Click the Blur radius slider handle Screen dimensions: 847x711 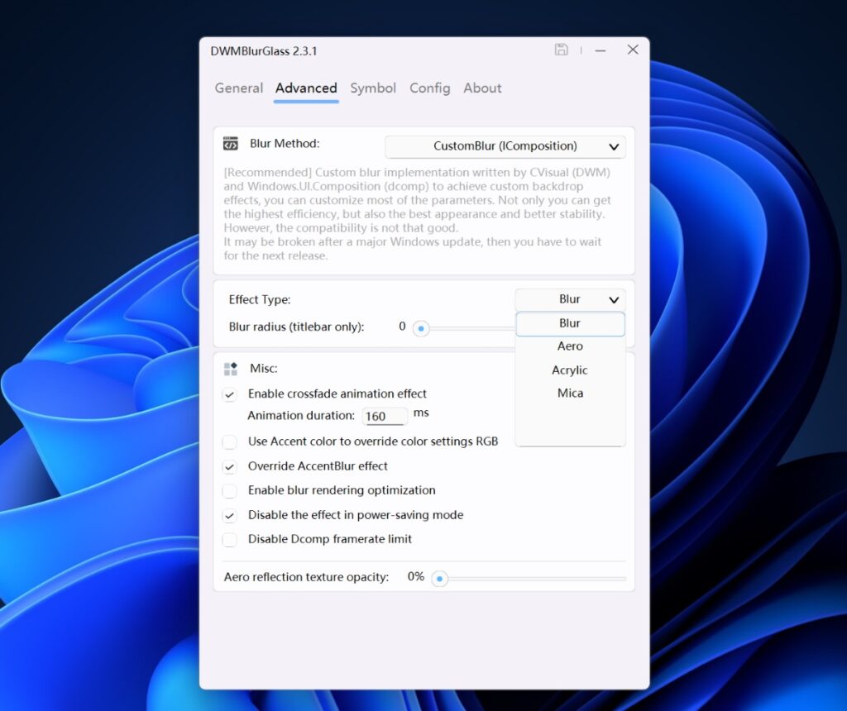pyautogui.click(x=420, y=328)
